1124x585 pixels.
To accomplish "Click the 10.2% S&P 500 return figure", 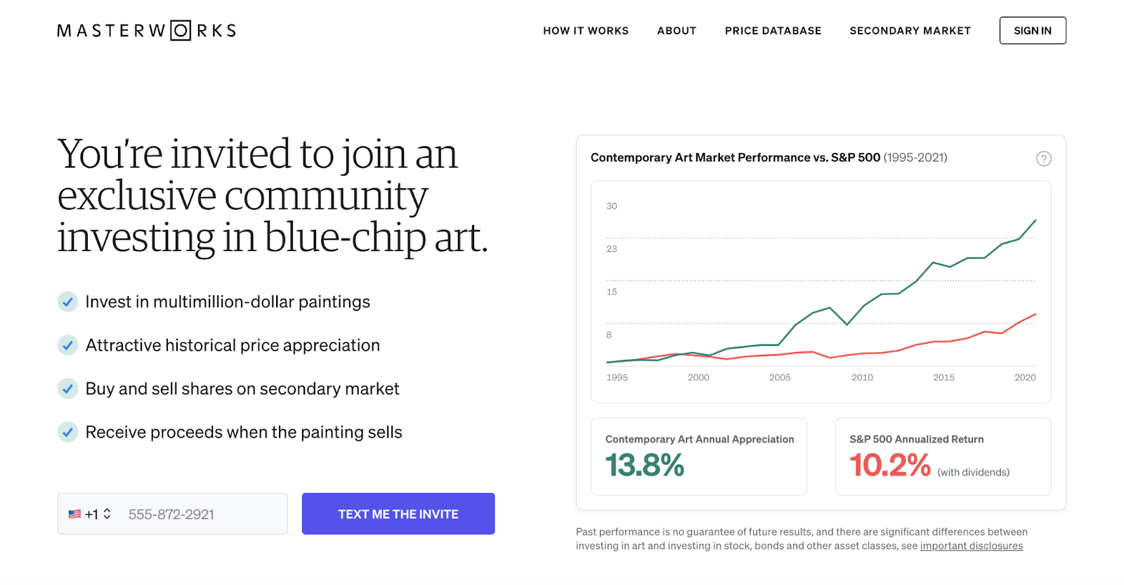I will 890,465.
